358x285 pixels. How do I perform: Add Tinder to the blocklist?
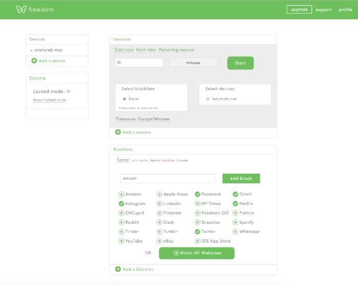click(x=121, y=232)
